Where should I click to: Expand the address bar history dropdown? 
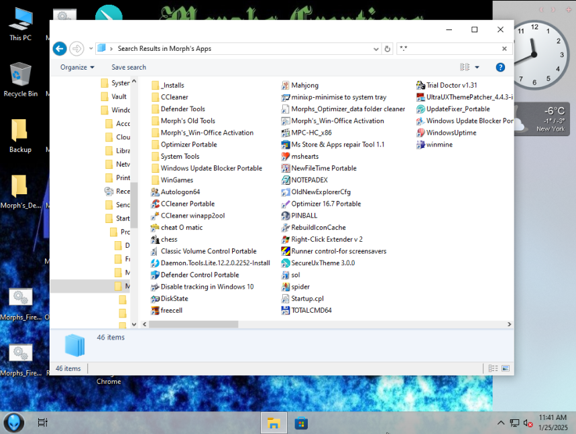[x=376, y=49]
